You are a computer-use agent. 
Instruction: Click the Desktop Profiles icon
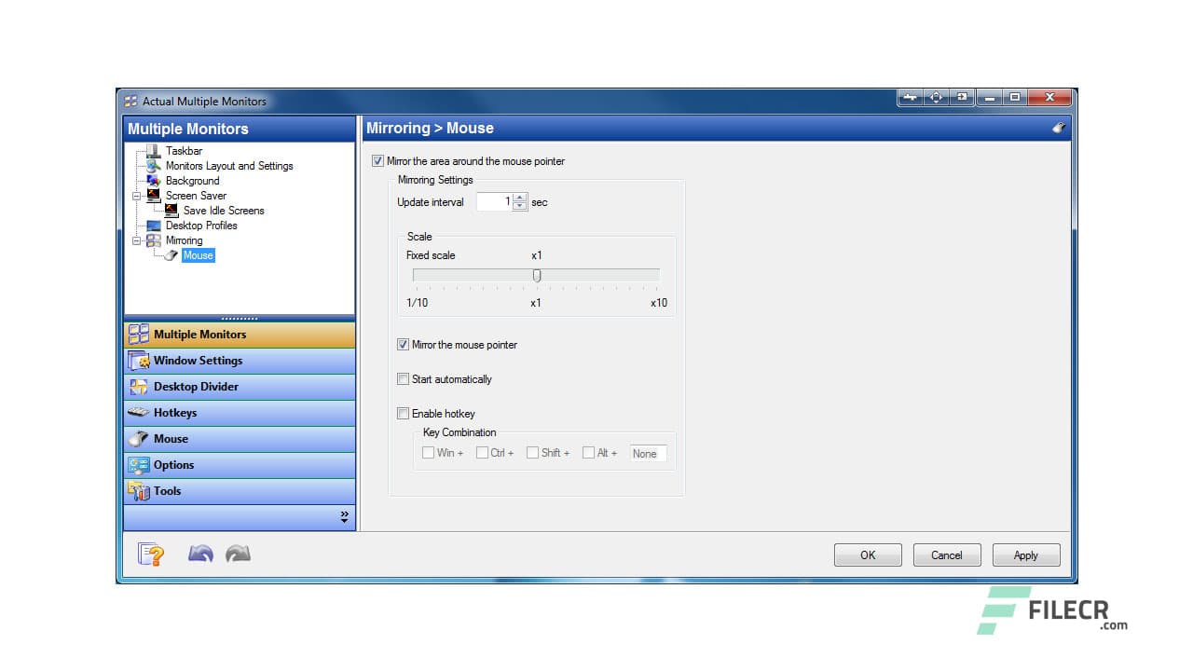tap(154, 226)
